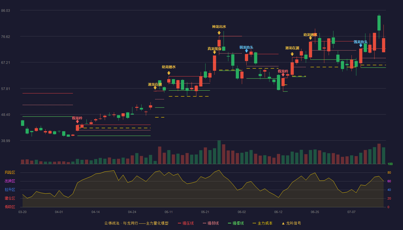This screenshot has width=403, height=230.
Task: Toggle the 主力成本 legend series
Action: (x=263, y=223)
